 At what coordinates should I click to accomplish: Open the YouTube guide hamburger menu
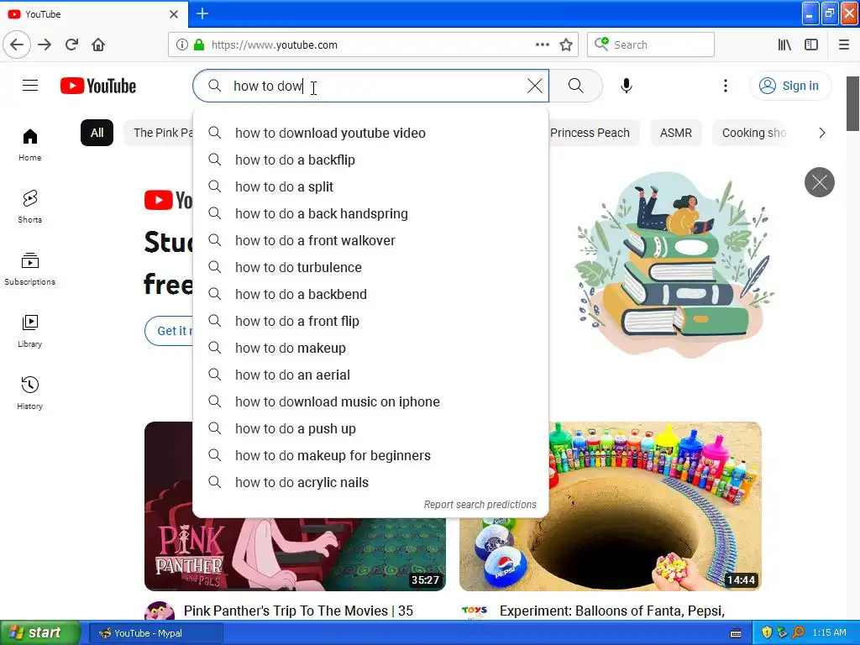click(30, 86)
